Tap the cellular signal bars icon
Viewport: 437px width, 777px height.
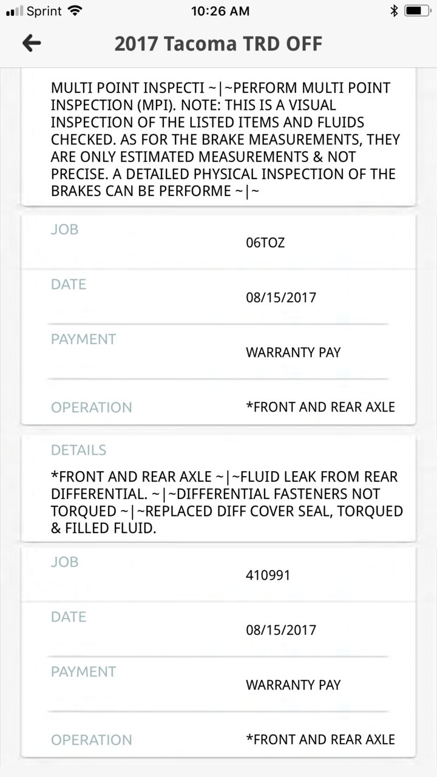pos(14,11)
